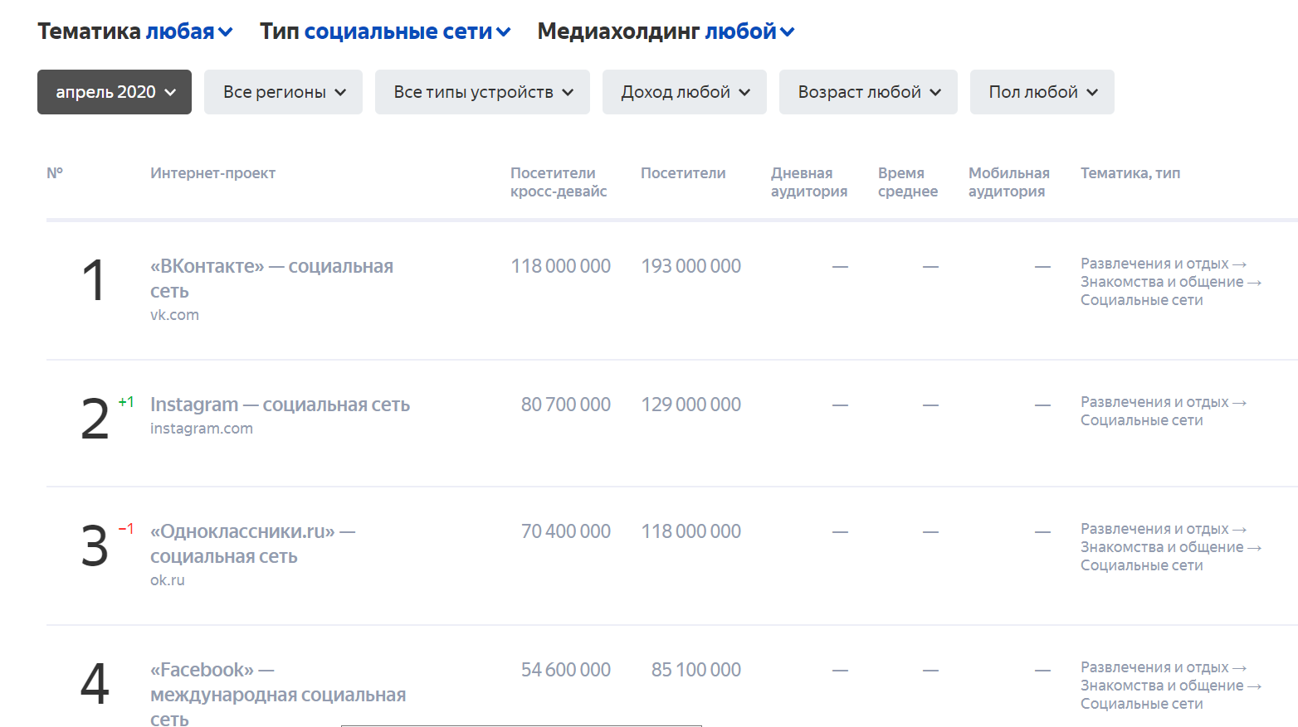This screenshot has height=727, width=1298.
Task: Select Социальные сети category under Instagram
Action: [x=1140, y=420]
